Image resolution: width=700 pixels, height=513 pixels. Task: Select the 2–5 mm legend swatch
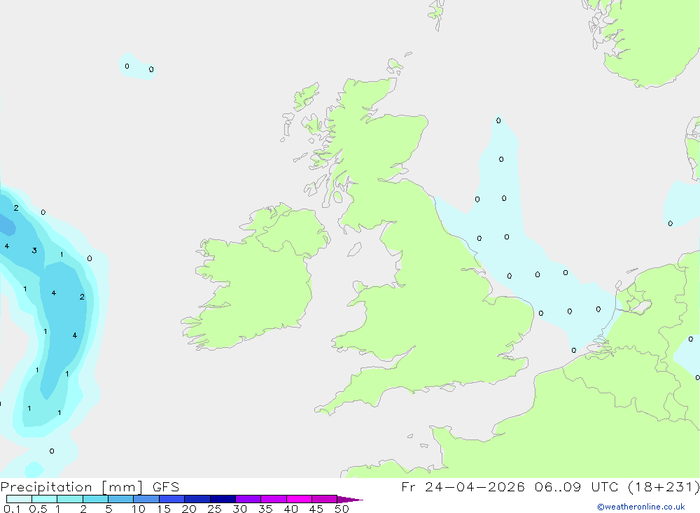[95, 499]
